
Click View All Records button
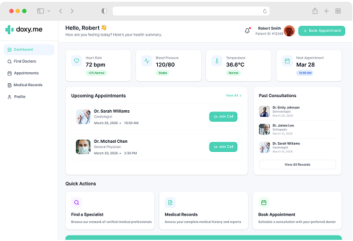point(298,164)
